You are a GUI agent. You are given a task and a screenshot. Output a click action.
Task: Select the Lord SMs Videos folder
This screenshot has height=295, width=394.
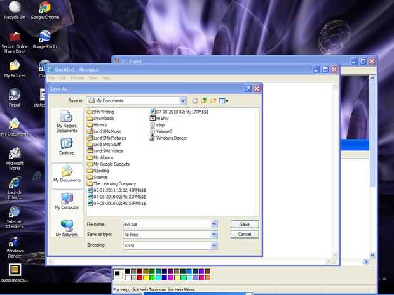(105, 151)
